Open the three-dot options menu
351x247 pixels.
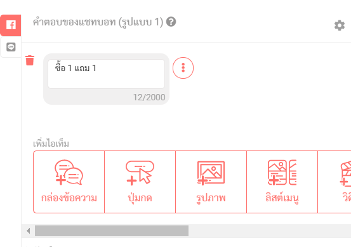pos(183,68)
